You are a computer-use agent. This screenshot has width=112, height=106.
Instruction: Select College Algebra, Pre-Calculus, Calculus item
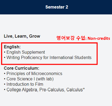(46, 90)
